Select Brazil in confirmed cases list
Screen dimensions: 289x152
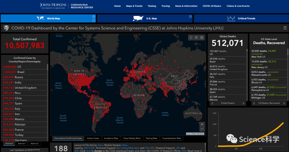tap(24, 72)
